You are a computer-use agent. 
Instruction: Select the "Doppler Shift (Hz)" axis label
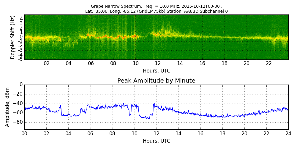pyautogui.click(x=12, y=37)
